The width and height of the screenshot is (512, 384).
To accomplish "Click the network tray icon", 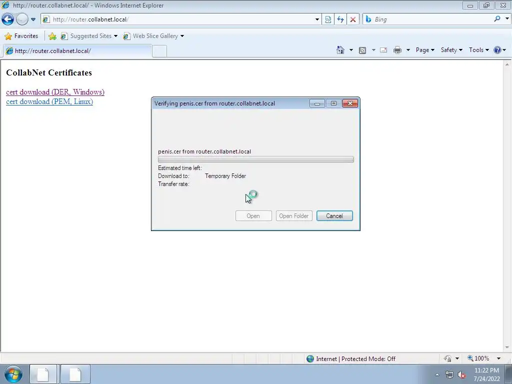I will click(449, 375).
